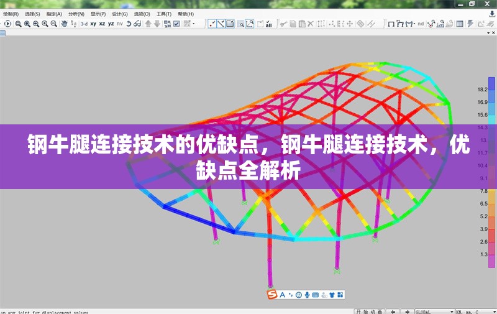Open the KN, mm, C units dropdown
Image resolution: width=497 pixels, height=314 pixels.
point(475,311)
